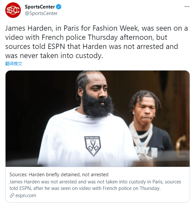This screenshot has width=192, height=203.
Task: Click the summary line ending 'police on Thursday.'
Action: (85, 188)
